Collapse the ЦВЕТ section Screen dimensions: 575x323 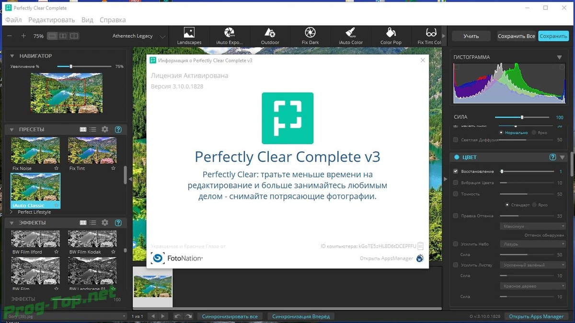(x=562, y=157)
